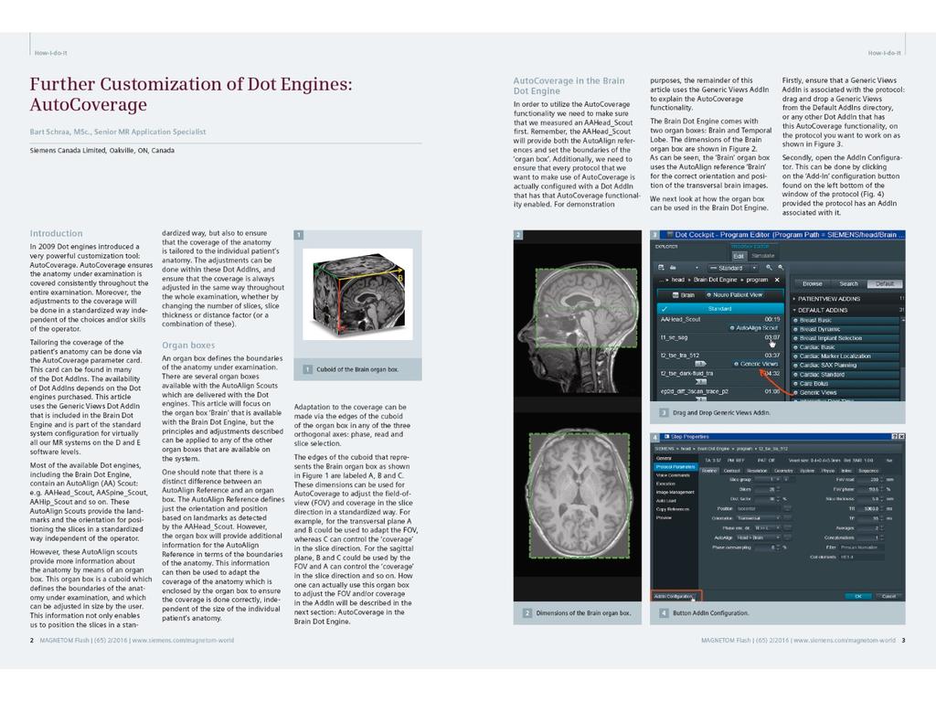Click the help question mark in Step Properties

894,437
